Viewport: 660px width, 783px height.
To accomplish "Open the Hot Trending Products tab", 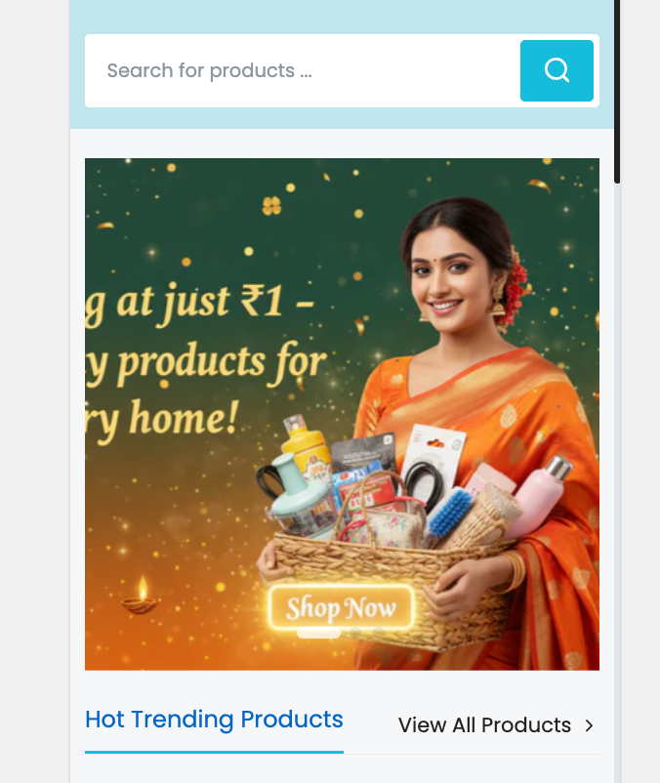I will tap(214, 720).
